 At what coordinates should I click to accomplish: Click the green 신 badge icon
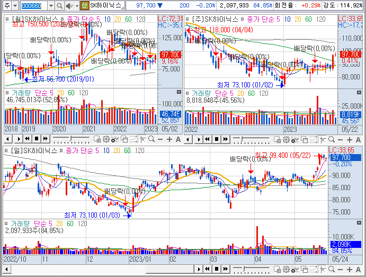click(85, 6)
